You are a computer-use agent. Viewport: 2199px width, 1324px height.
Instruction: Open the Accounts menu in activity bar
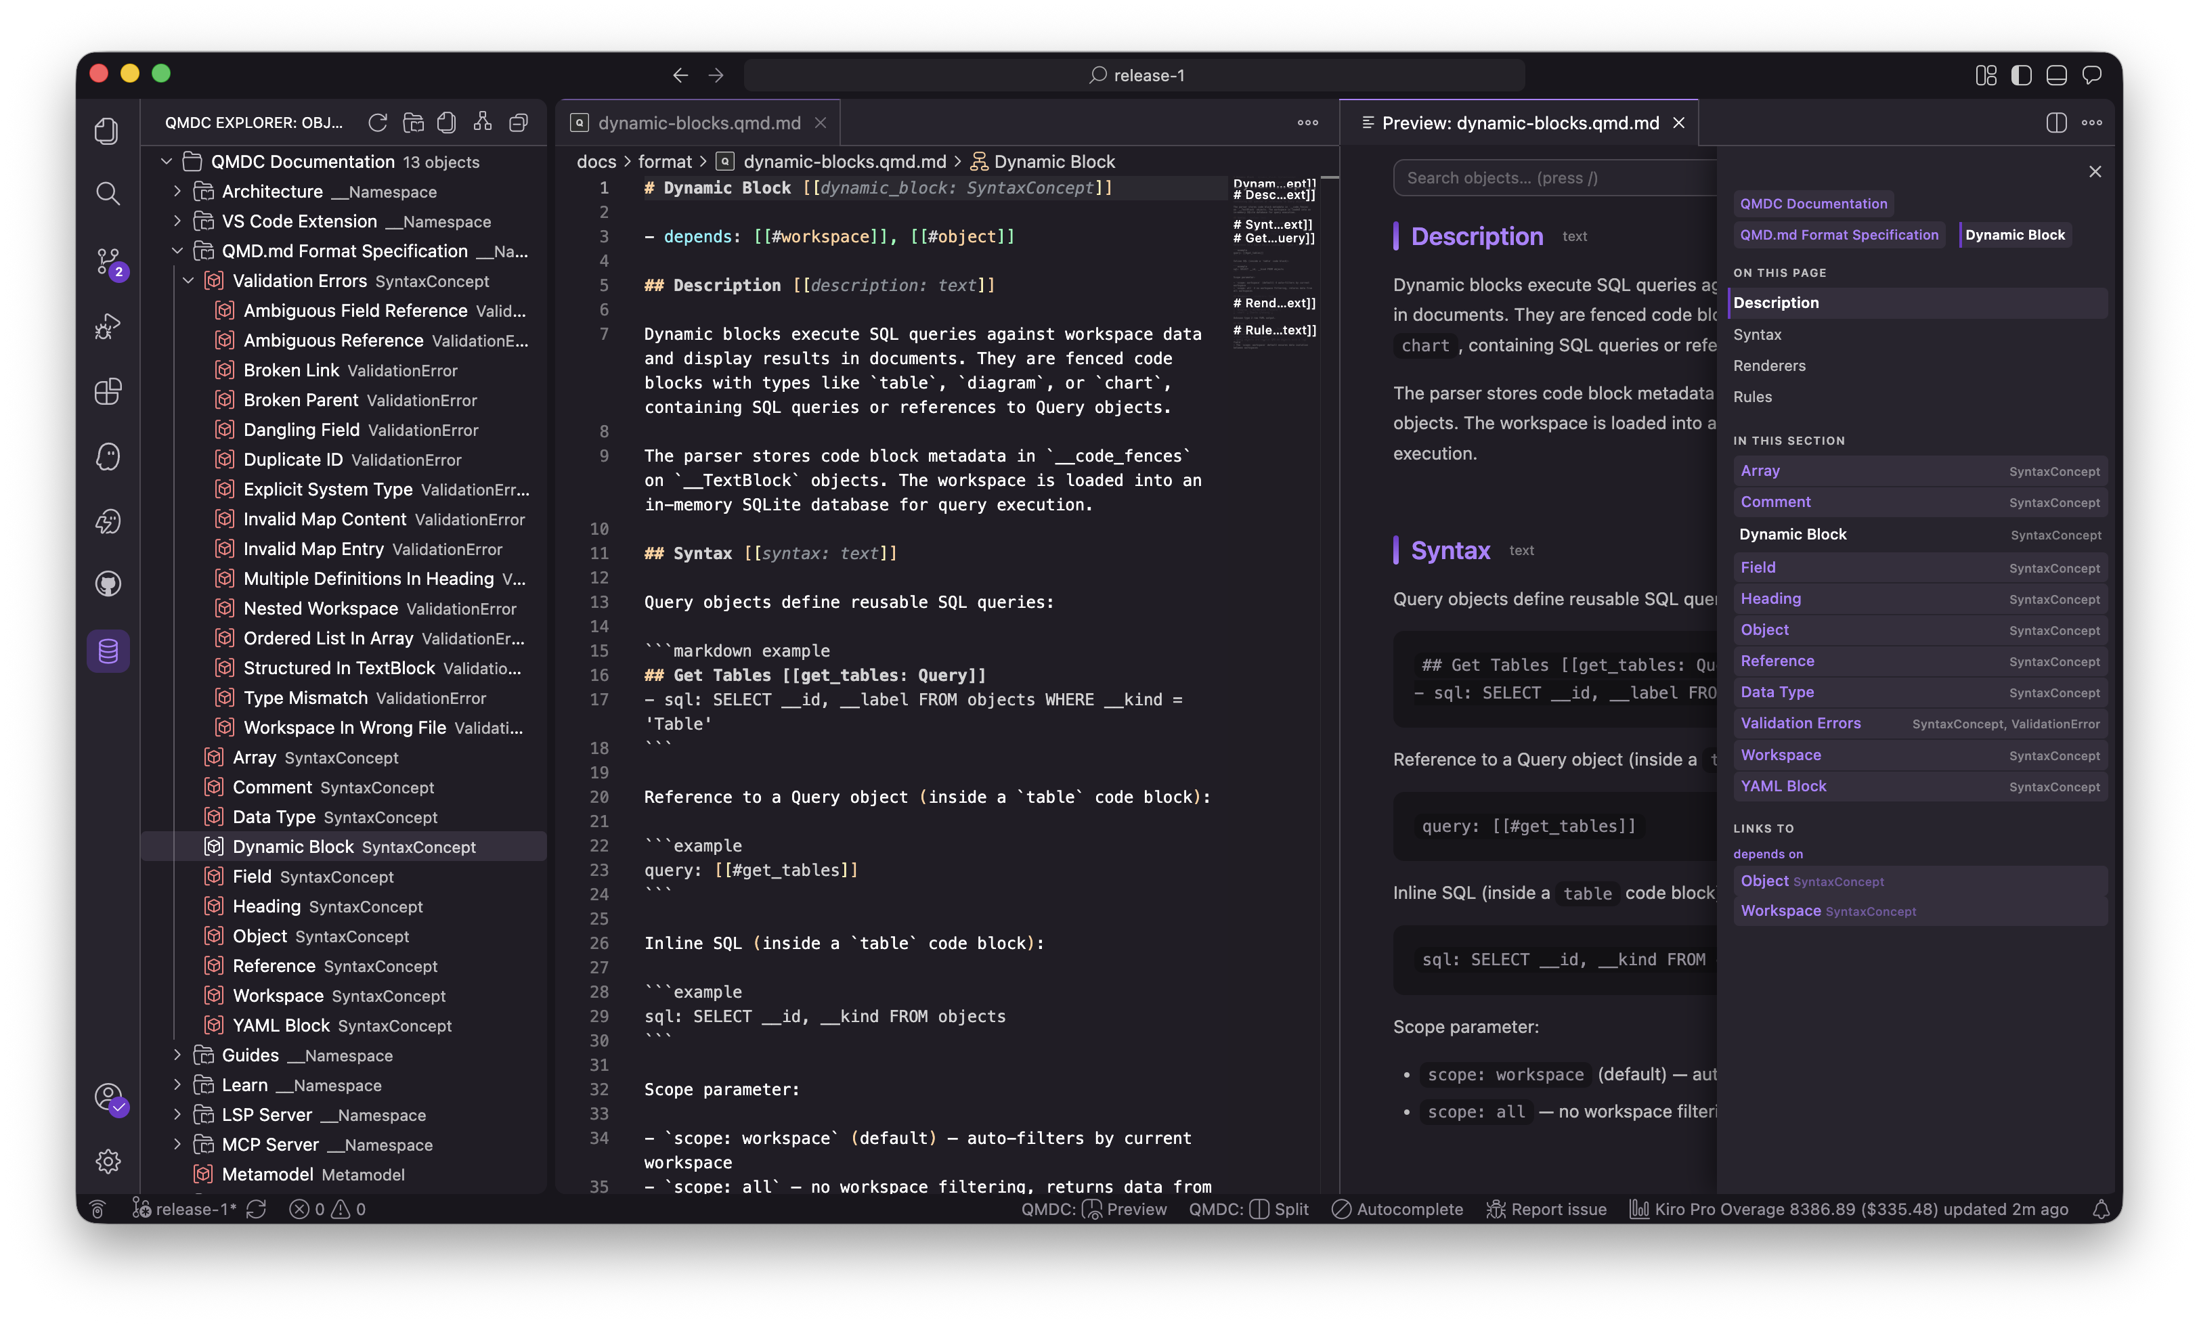point(109,1097)
